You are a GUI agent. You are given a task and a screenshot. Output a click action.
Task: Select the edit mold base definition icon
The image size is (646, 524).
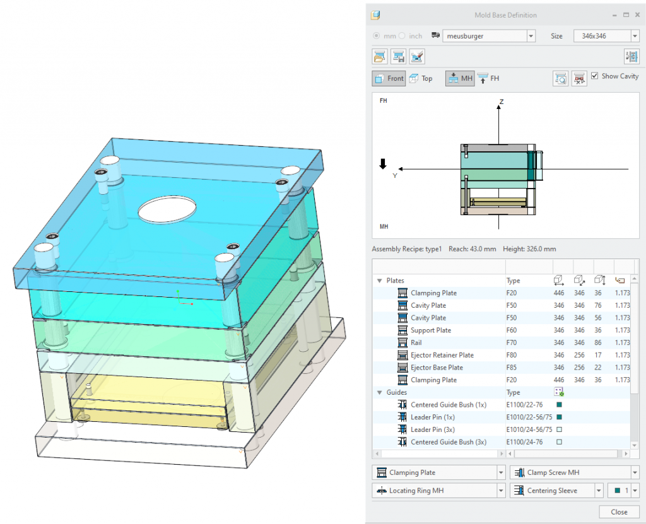coord(416,56)
